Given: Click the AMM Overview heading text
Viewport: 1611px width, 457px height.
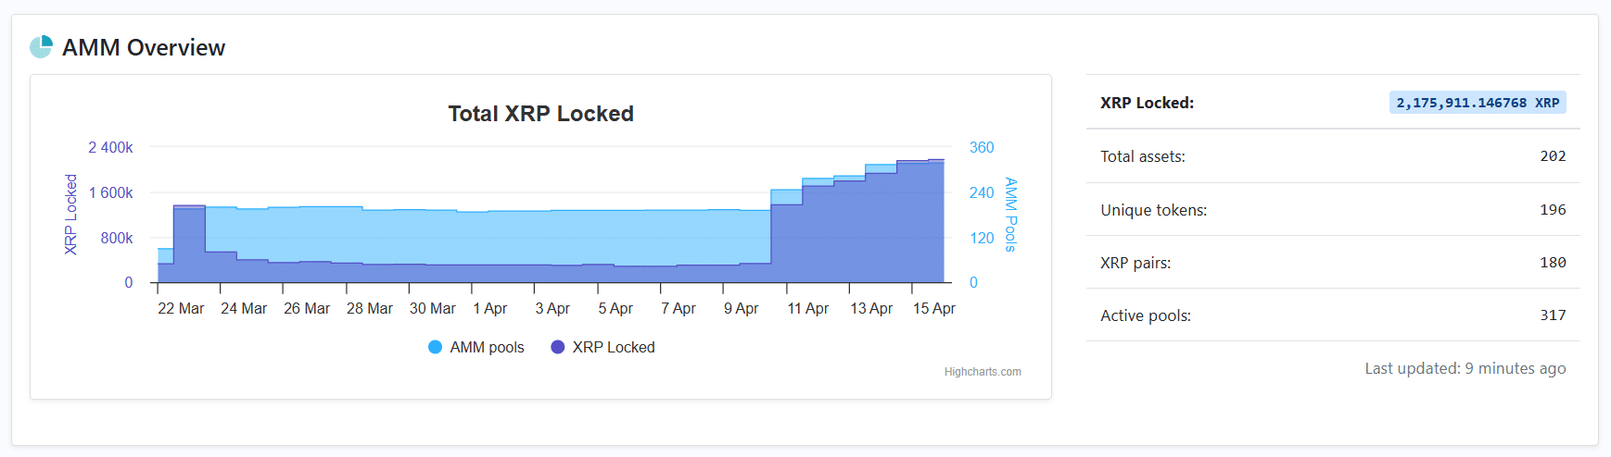Looking at the screenshot, I should coord(144,48).
